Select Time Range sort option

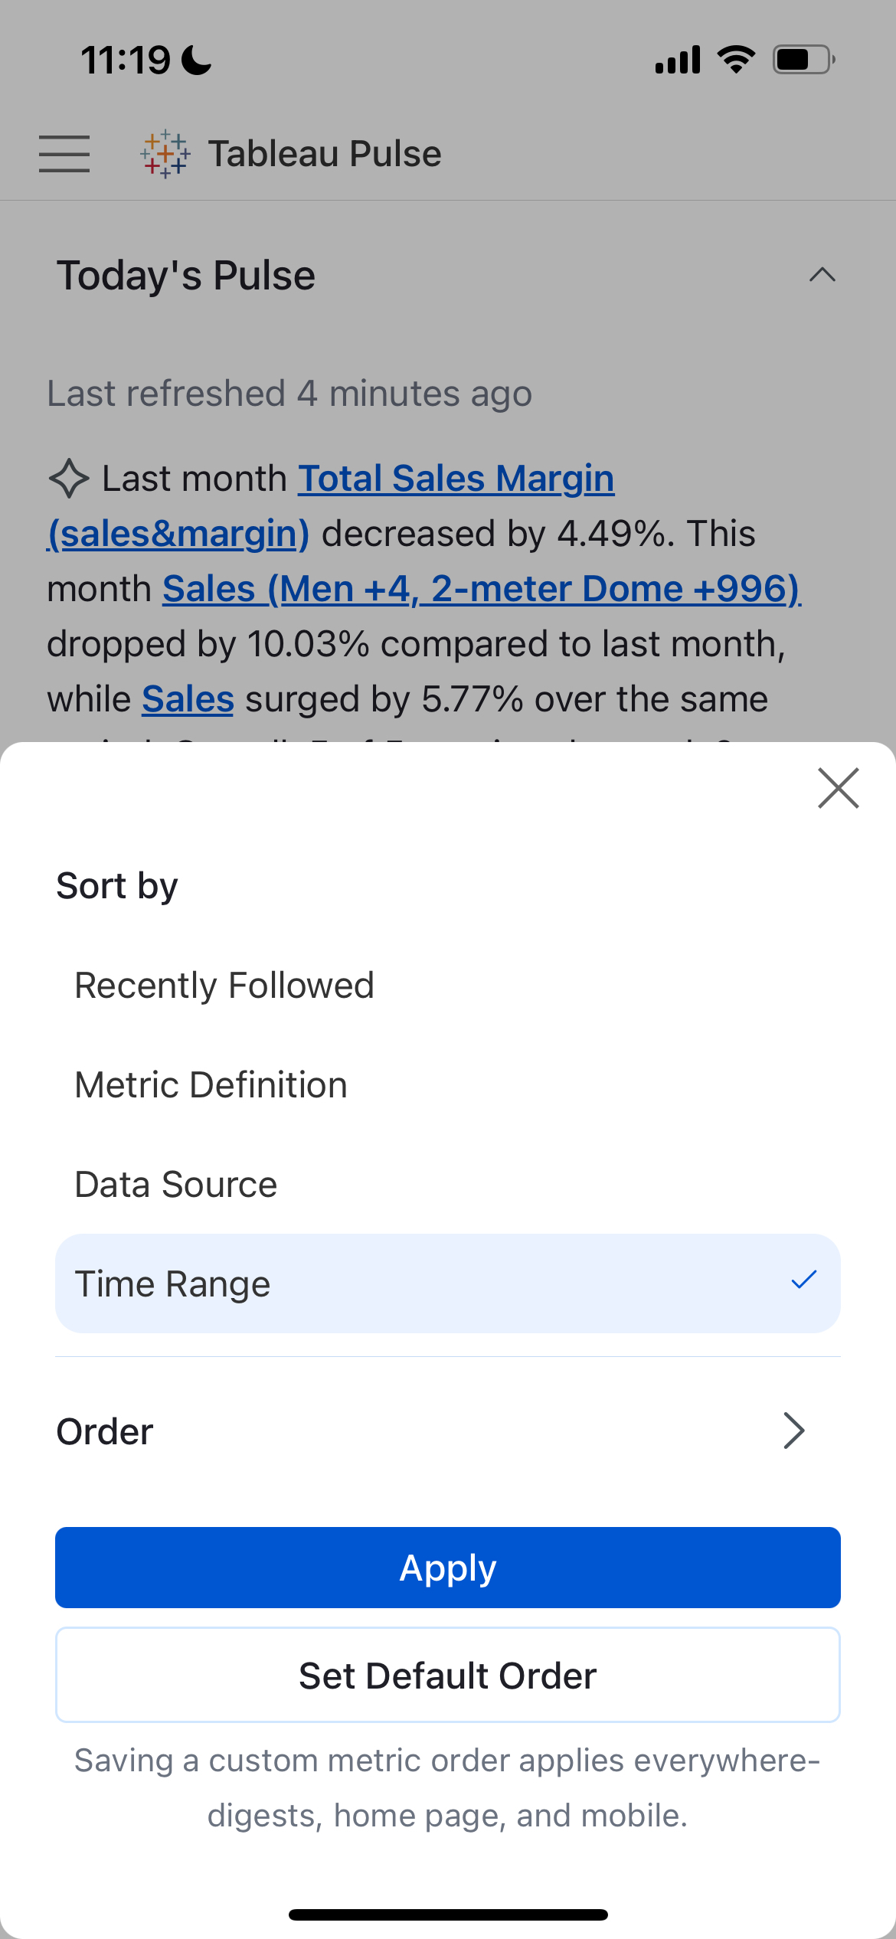pyautogui.click(x=448, y=1283)
